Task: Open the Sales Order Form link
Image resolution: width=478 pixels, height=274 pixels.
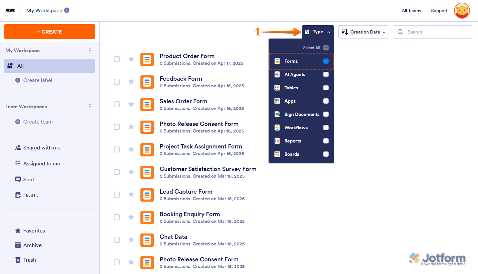Action: pos(183,101)
